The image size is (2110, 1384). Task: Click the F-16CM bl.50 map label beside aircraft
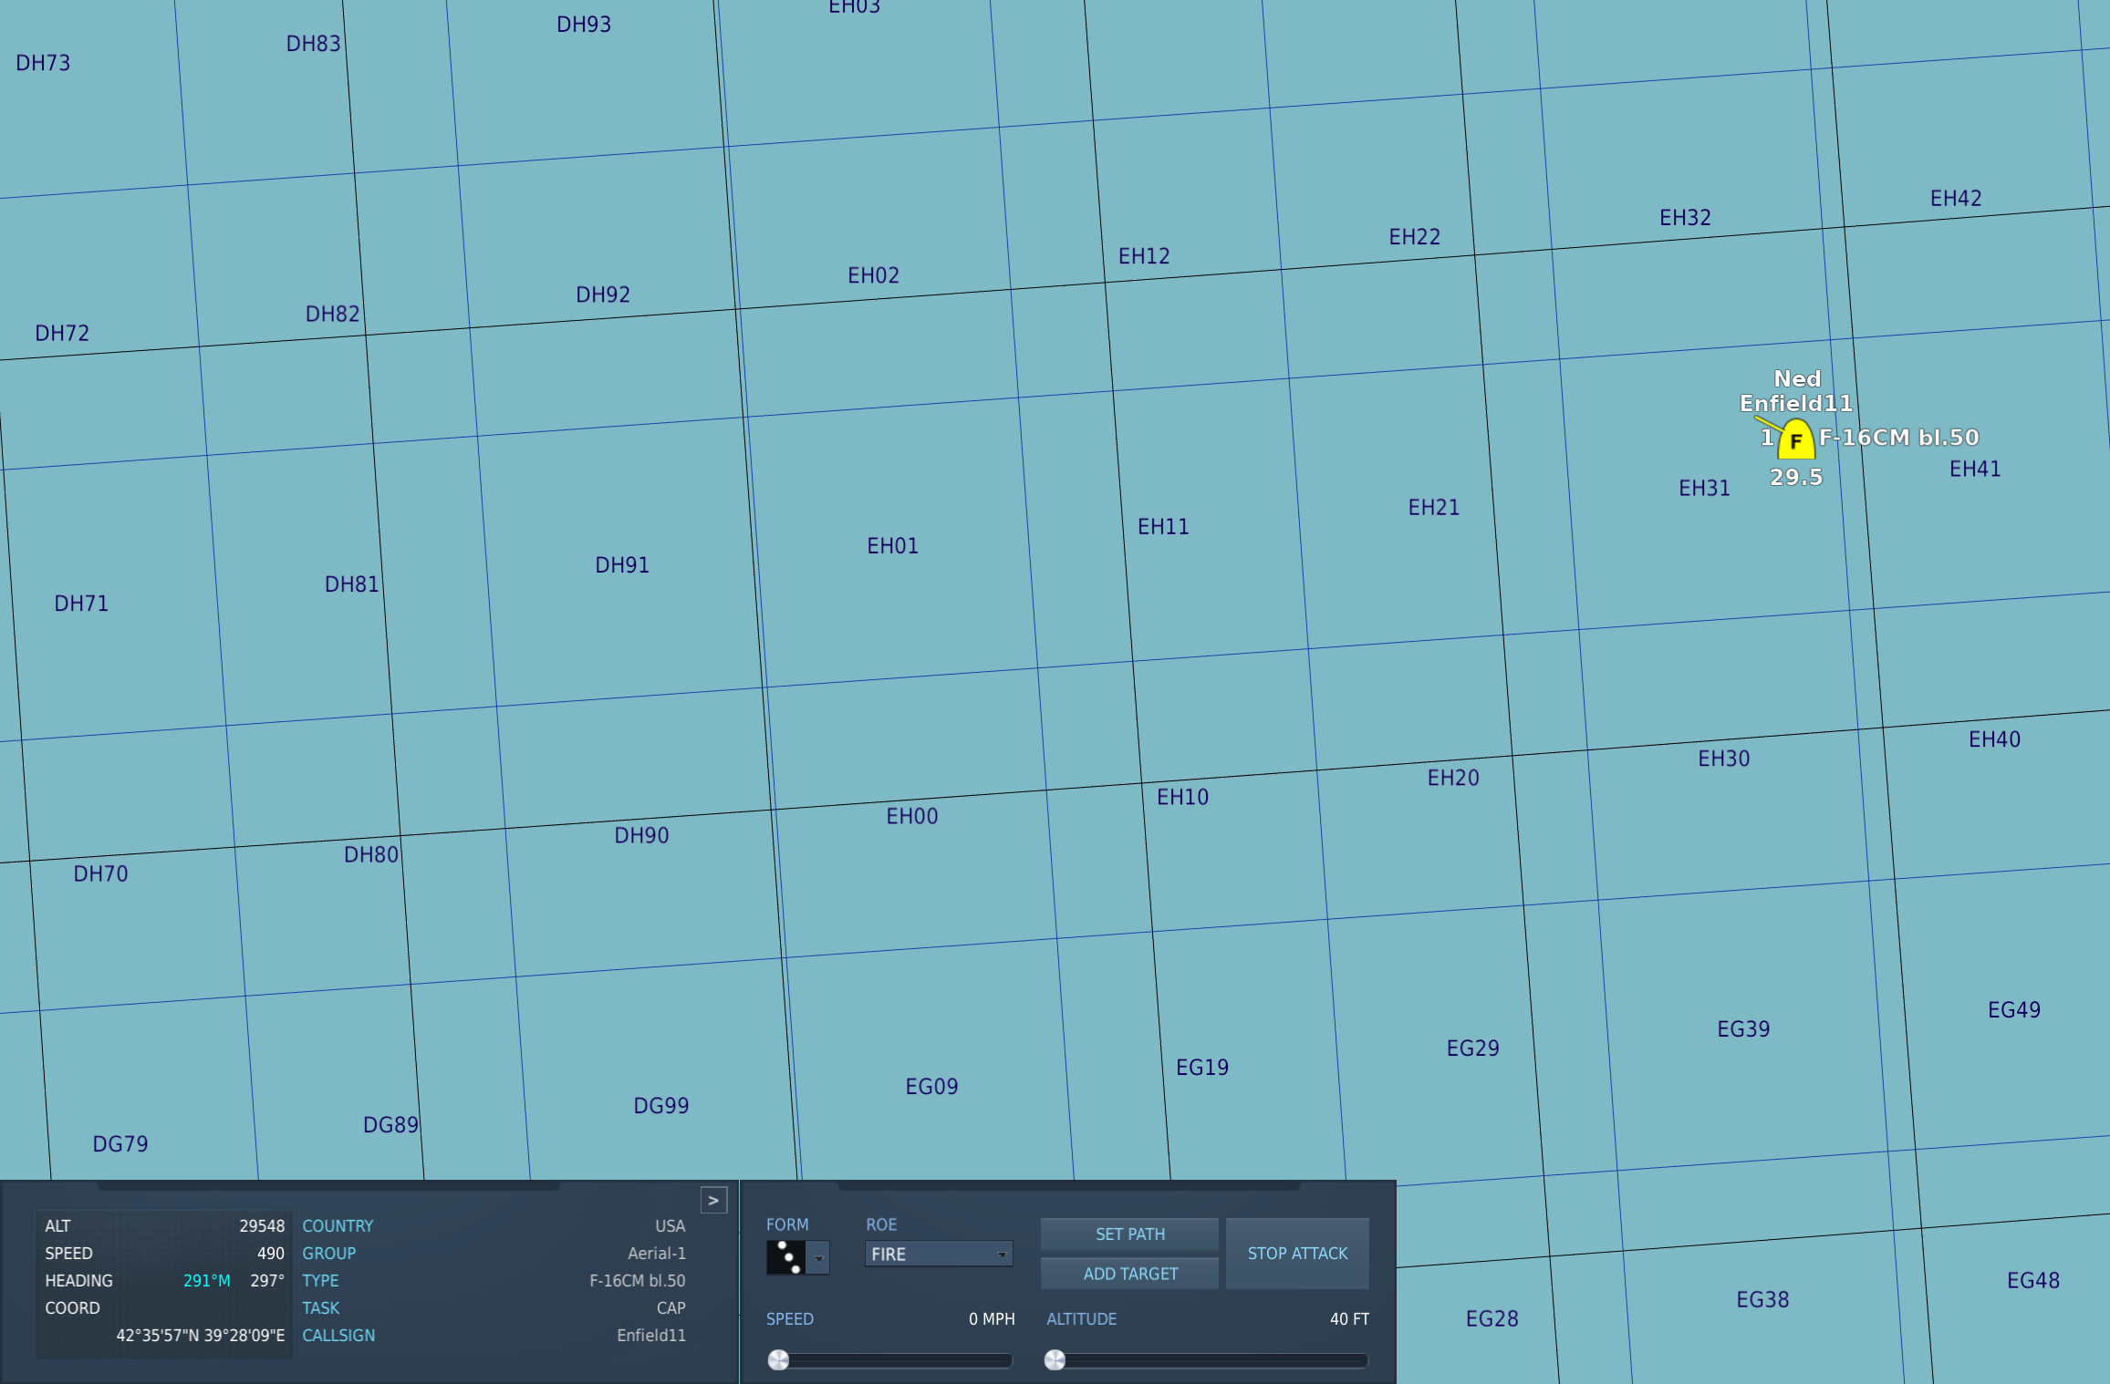1899,438
